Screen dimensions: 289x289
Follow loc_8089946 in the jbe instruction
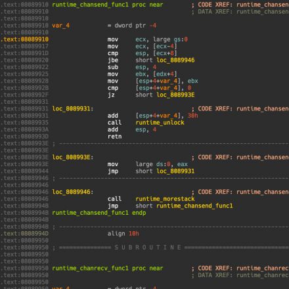pos(175,60)
